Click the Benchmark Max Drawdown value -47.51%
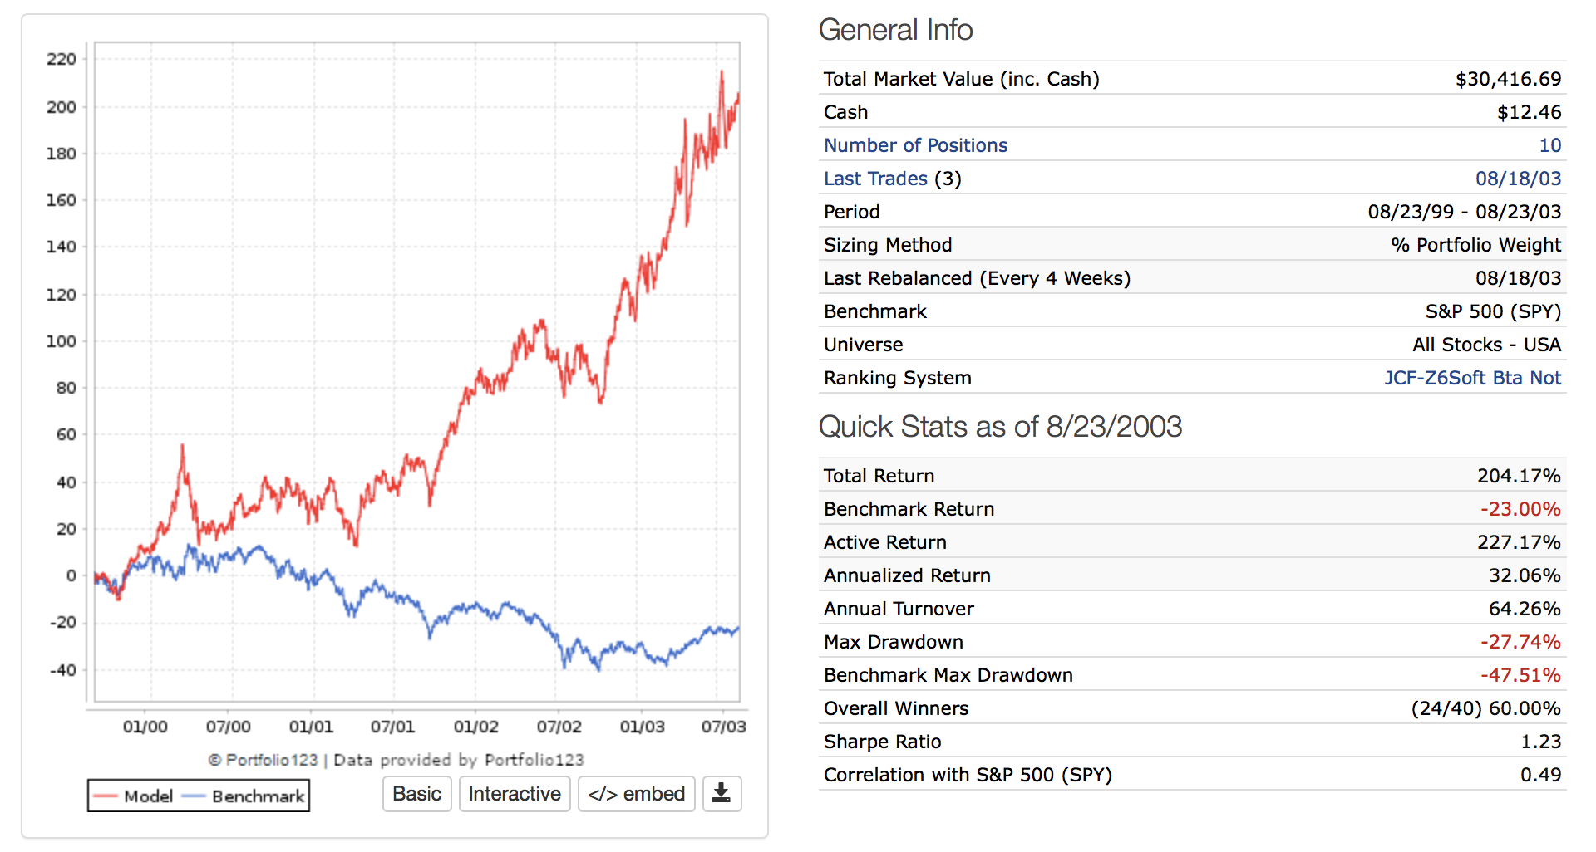Screen dimensions: 1596x852 [1520, 675]
